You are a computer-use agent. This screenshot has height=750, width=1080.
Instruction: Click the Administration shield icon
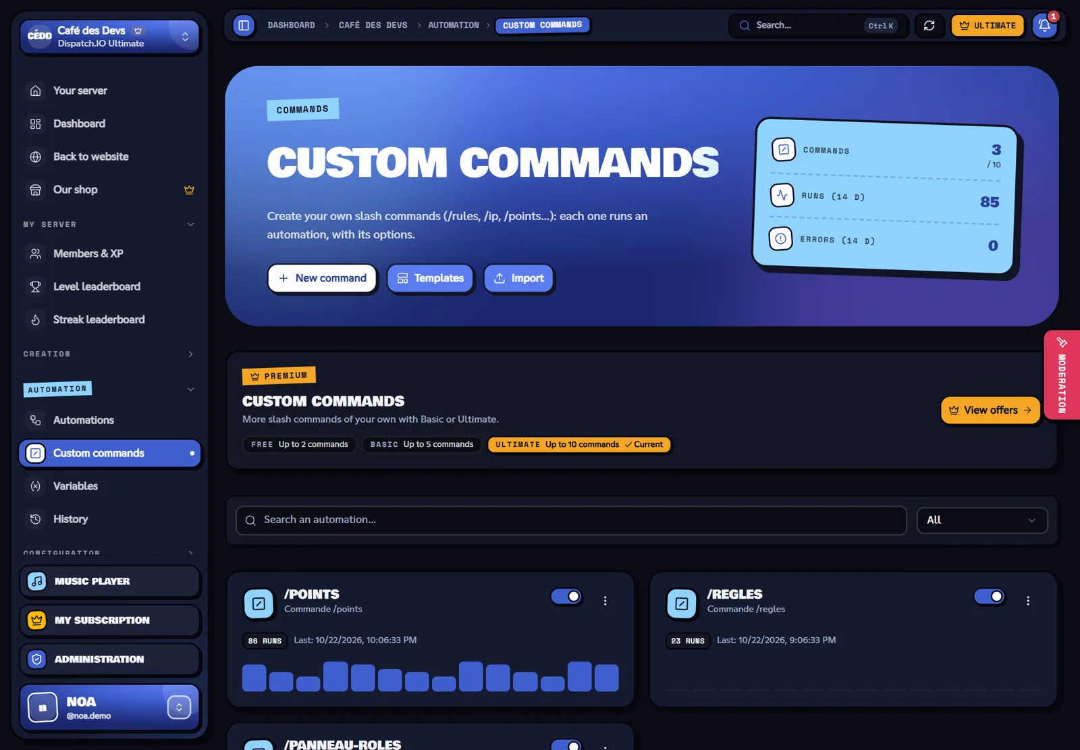(37, 659)
